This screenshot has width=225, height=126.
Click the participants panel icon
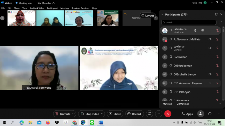coord(200,114)
